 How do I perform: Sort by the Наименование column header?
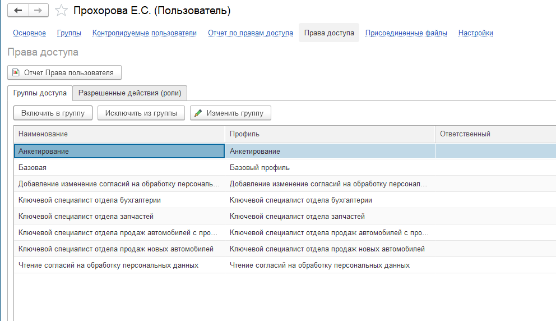pos(119,134)
